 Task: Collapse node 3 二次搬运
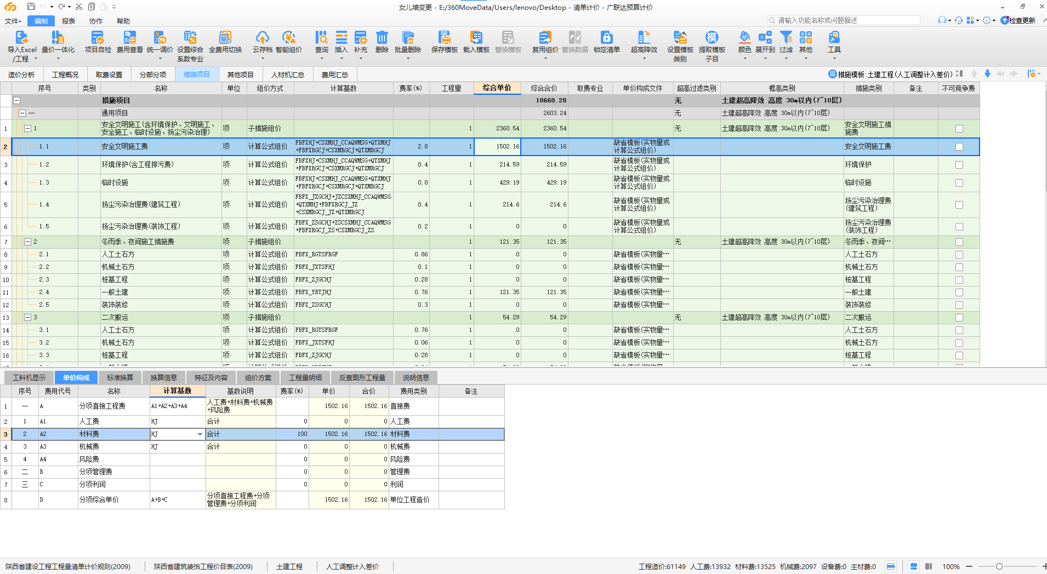27,318
